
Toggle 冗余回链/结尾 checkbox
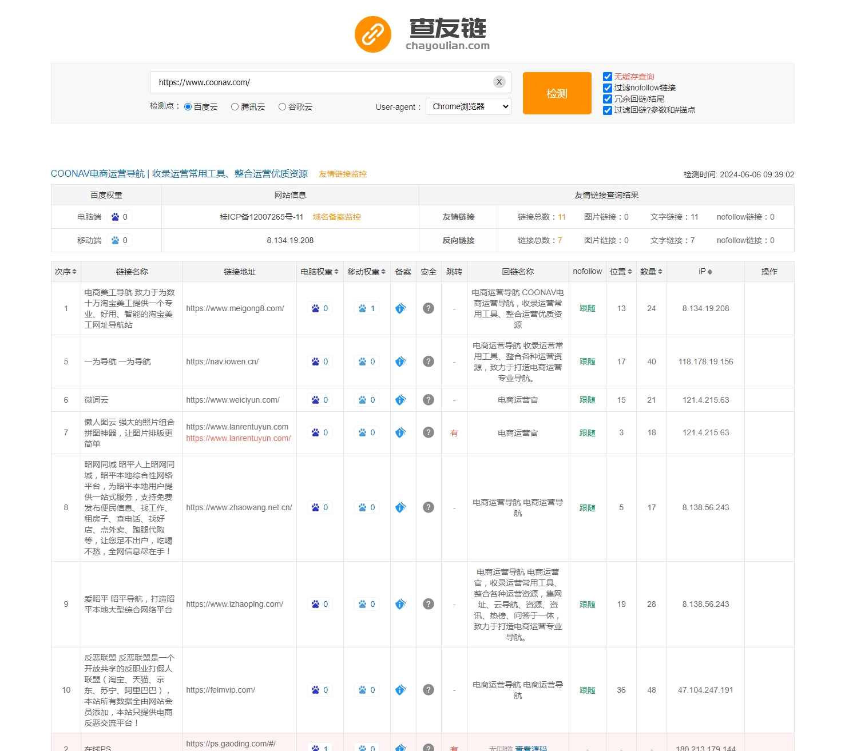click(x=608, y=99)
